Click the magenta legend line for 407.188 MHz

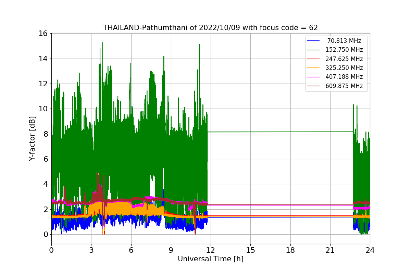point(314,77)
